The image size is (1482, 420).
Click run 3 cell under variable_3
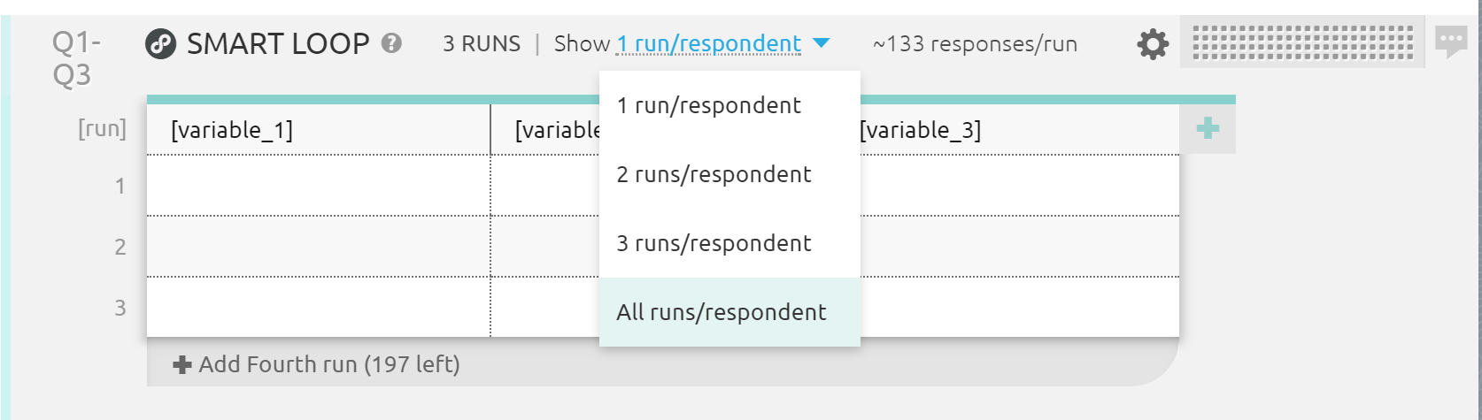point(1018,308)
